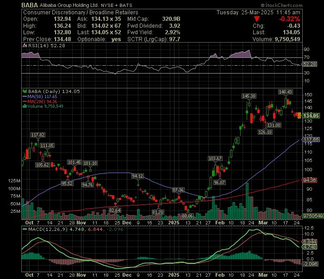Click the 111.05 price annotation
324x279 pixels.
click(47, 146)
